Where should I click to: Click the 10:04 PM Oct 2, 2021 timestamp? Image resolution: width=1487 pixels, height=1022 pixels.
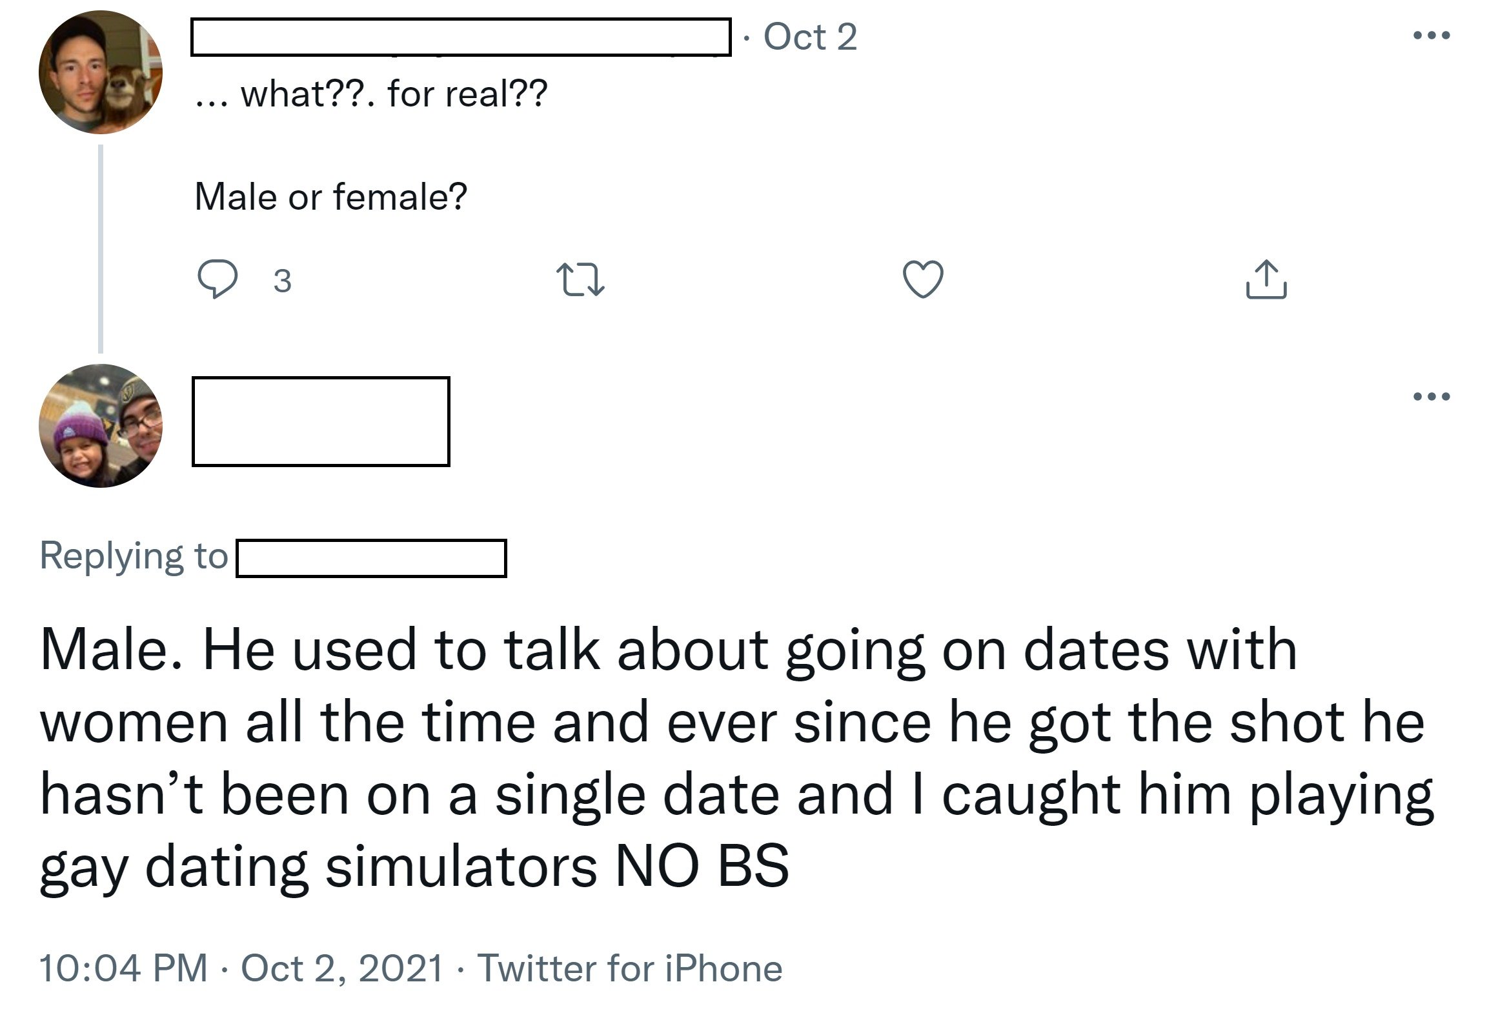click(x=242, y=968)
